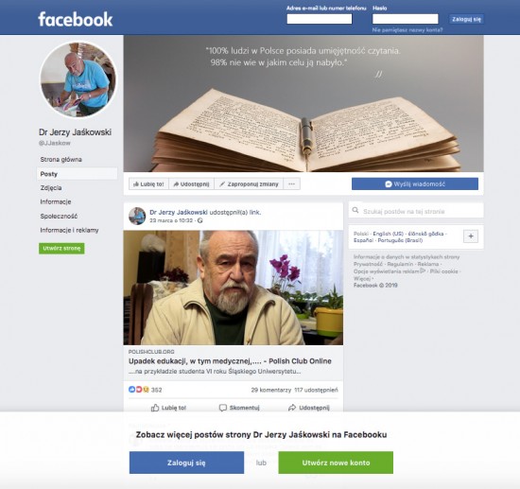Click the Udostępnij share arrow button under cover
Viewport: 520px width, 489px height.
click(191, 184)
